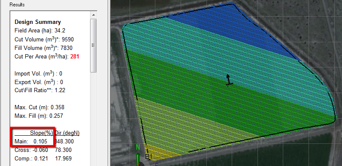Click the scrollbar track below the thumb
Screen dimensions: 342x166
[x=94, y=119]
